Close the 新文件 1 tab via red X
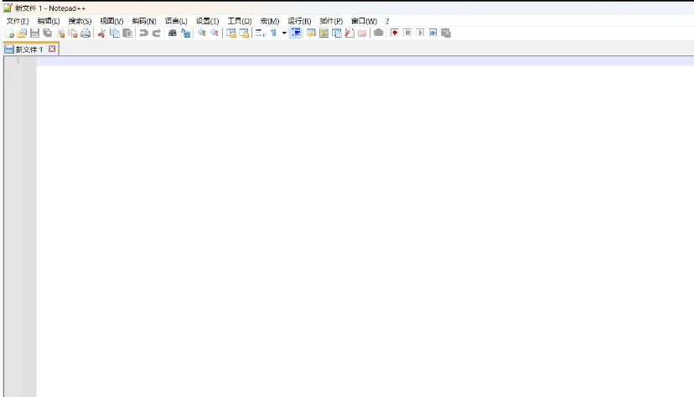 click(52, 49)
